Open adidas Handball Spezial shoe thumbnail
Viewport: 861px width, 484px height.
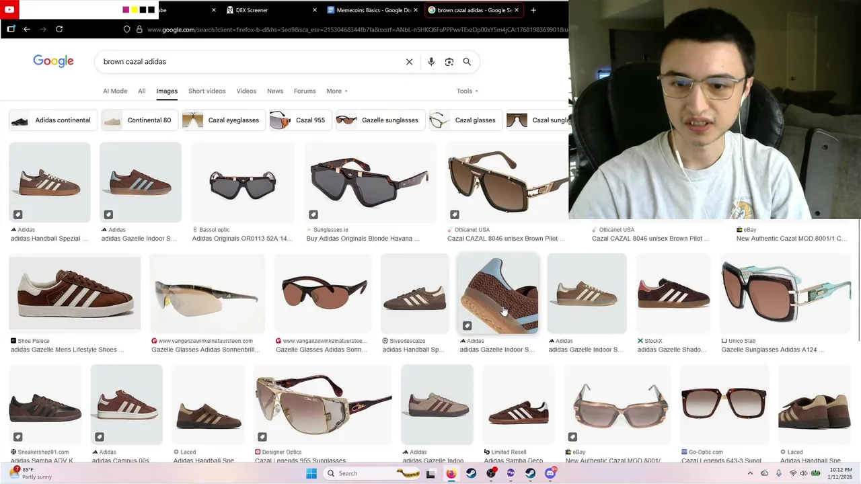(x=50, y=182)
